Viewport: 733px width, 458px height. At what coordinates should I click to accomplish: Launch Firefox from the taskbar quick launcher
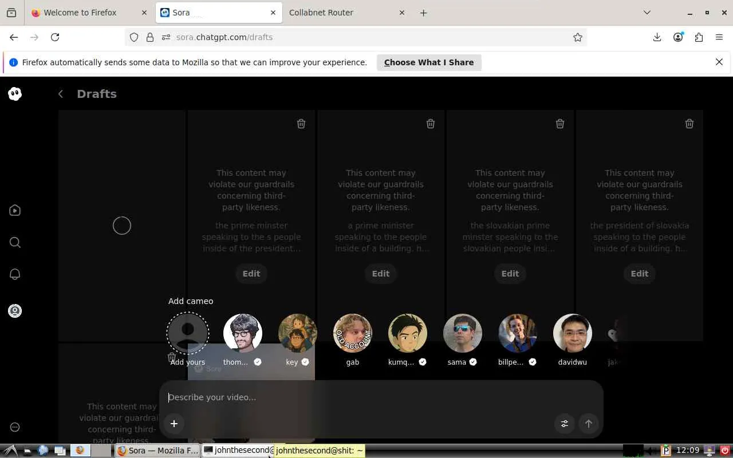pyautogui.click(x=80, y=451)
